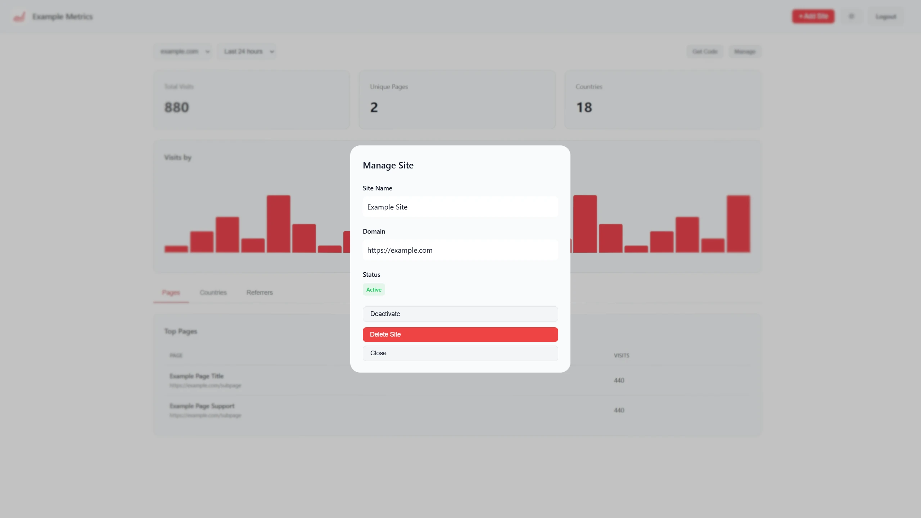921x518 pixels.
Task: Click the Site Name input showing Example Site
Action: tap(460, 207)
